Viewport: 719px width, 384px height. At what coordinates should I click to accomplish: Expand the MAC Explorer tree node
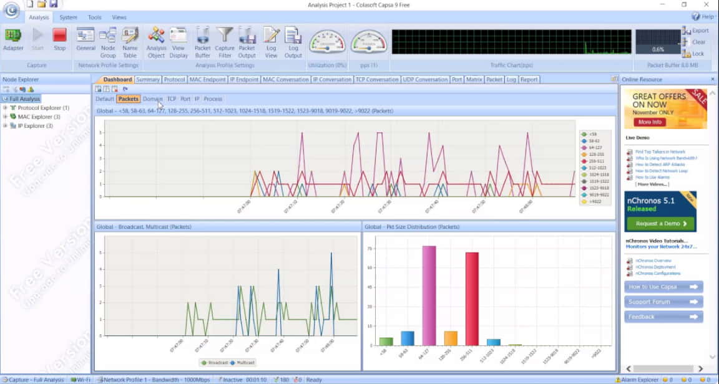point(5,117)
